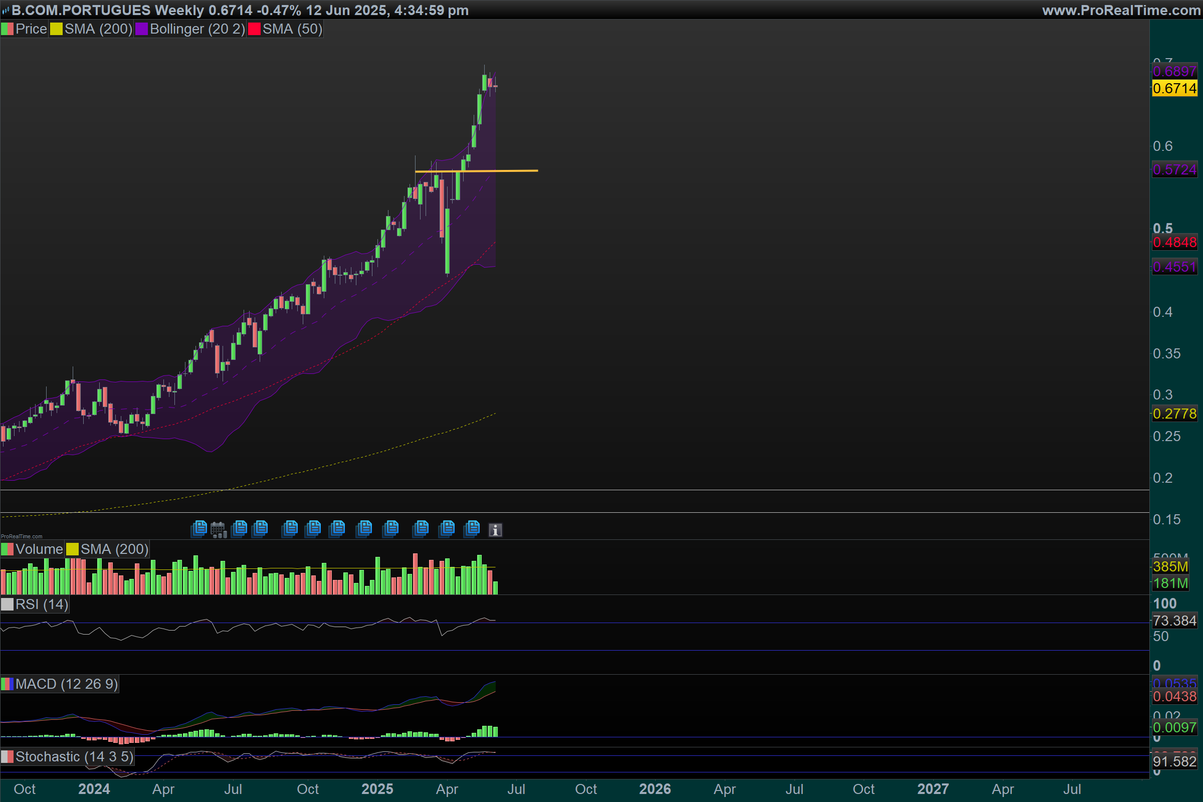Toggle the volume panel SMA (200) label

coord(114,549)
